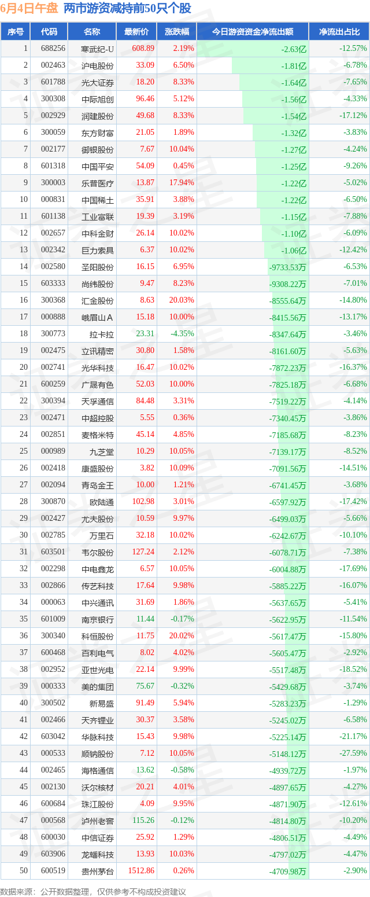Click the price 1512.86 for 贵州茅台
The image size is (370, 897).
click(x=142, y=871)
